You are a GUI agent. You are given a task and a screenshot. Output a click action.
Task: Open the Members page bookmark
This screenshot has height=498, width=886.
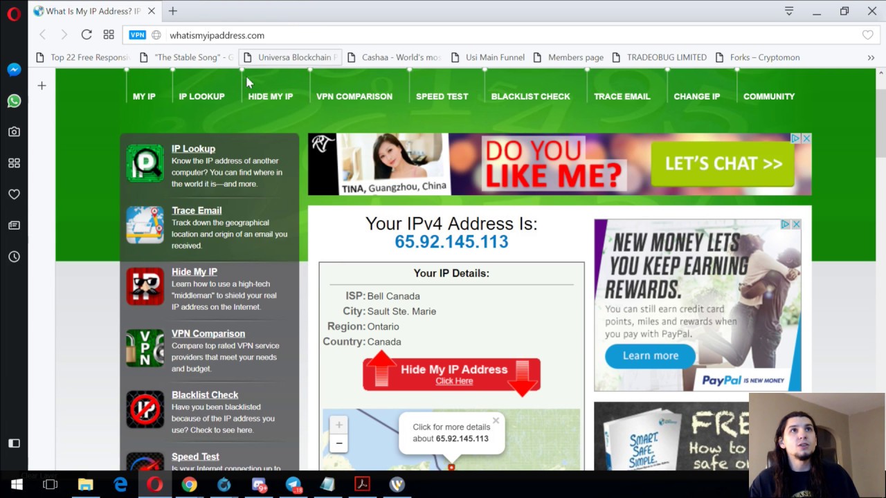[569, 57]
